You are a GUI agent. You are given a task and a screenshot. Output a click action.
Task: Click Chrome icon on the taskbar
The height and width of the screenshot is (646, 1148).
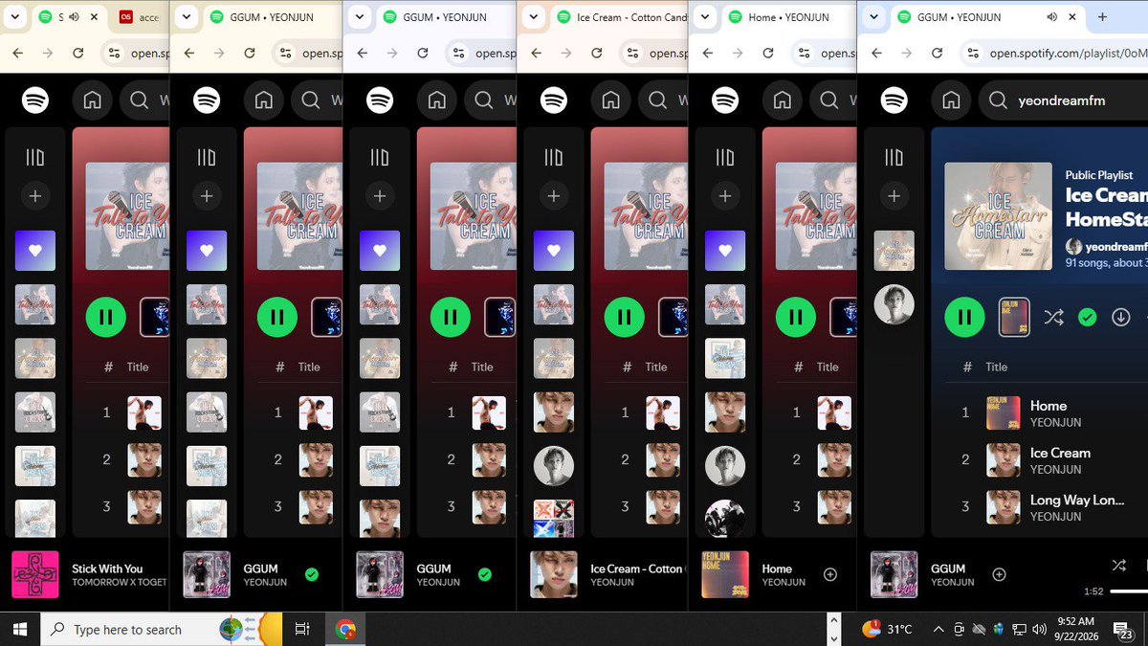345,629
